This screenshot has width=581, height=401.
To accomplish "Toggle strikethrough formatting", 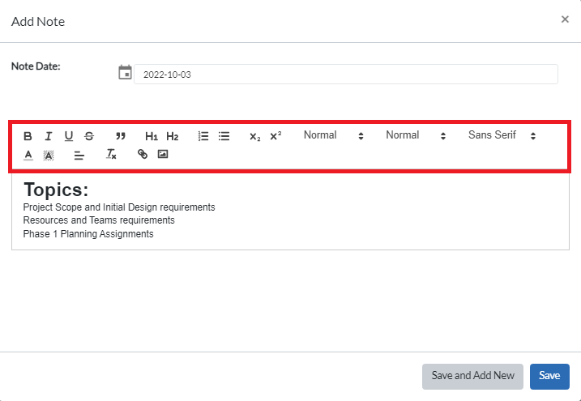I will pyautogui.click(x=89, y=136).
